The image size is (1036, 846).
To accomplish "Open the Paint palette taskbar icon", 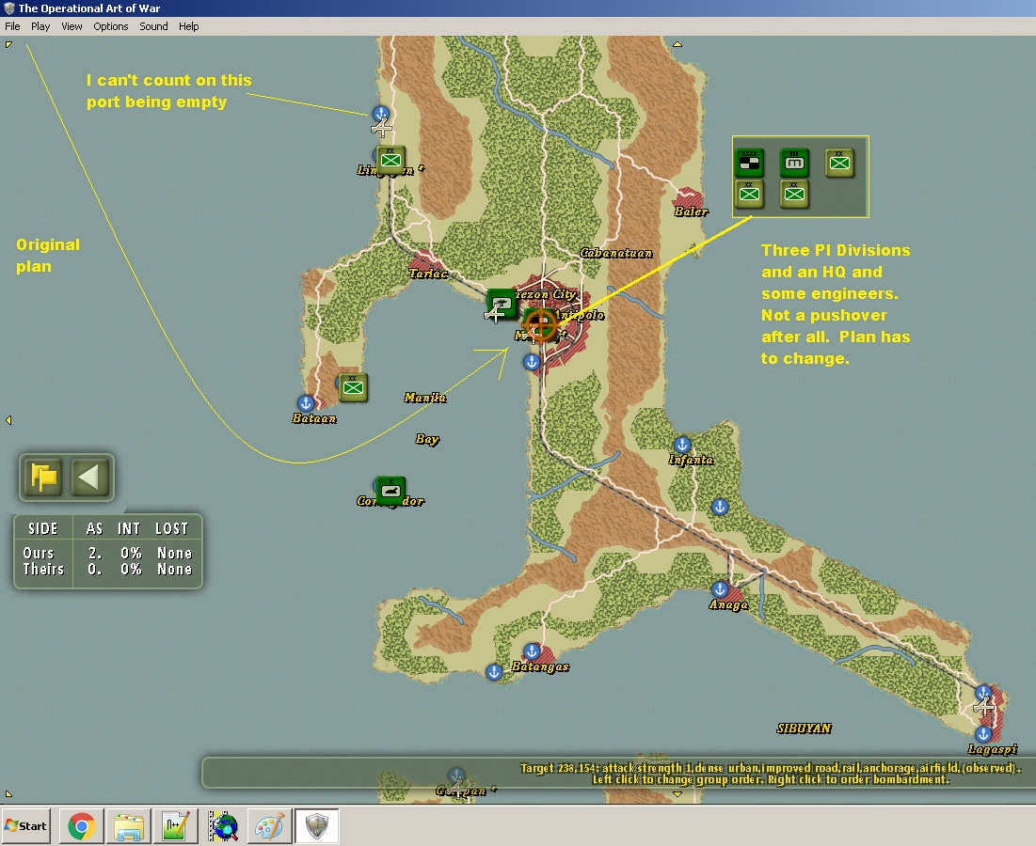I will tap(269, 826).
